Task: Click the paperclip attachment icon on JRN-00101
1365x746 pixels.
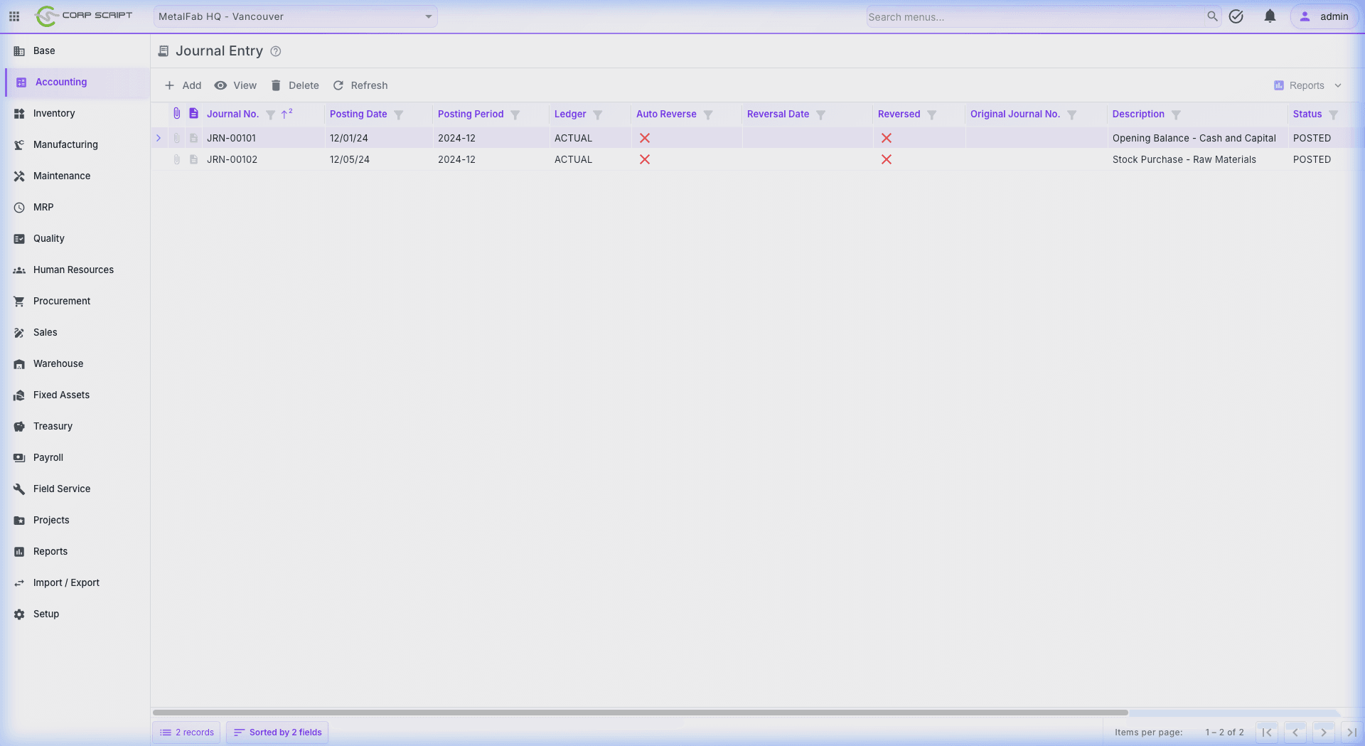Action: (x=177, y=138)
